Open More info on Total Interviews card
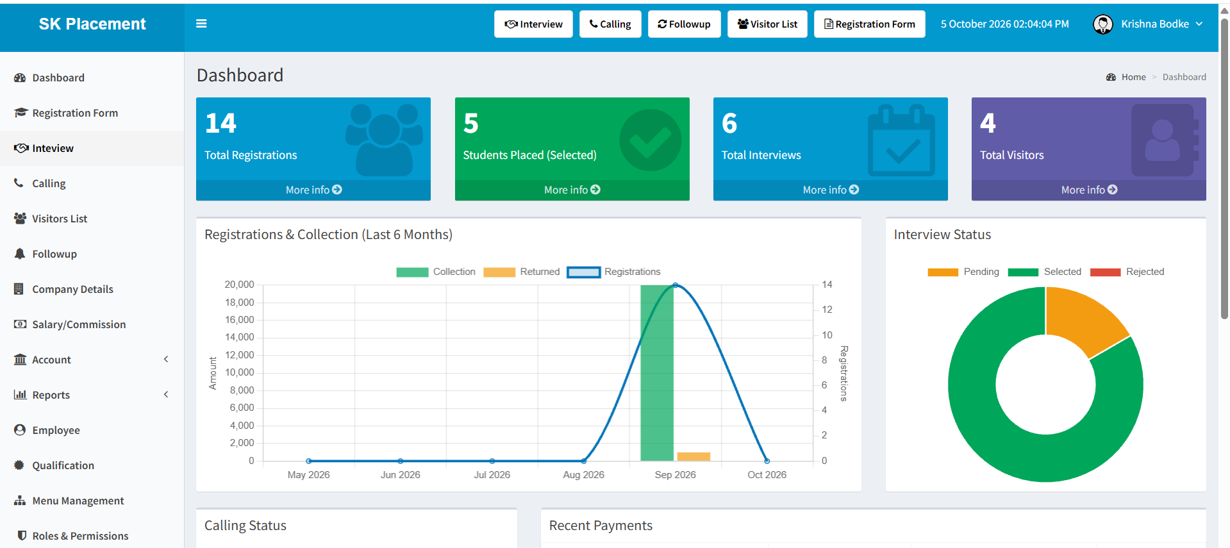Image resolution: width=1230 pixels, height=548 pixels. [831, 190]
